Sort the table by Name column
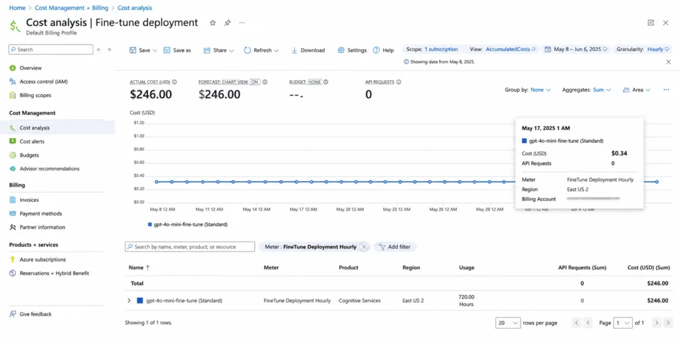This screenshot has width=680, height=340. [139, 268]
